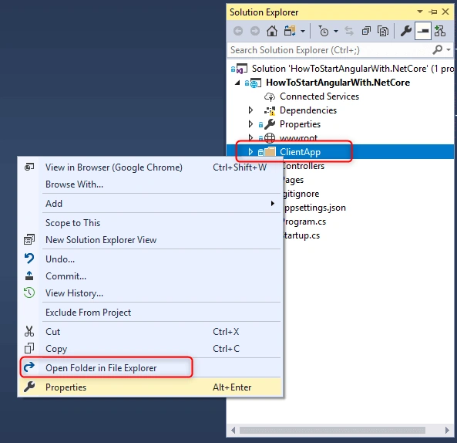This screenshot has height=443, width=457.
Task: Open the Pending Changes Filter dropdown arrow
Action: (x=336, y=31)
